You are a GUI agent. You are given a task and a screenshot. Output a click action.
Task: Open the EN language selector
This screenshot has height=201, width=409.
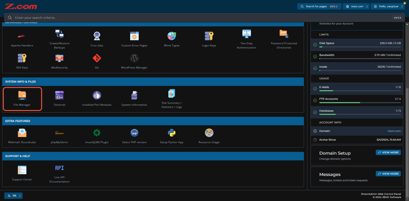click(x=13, y=196)
